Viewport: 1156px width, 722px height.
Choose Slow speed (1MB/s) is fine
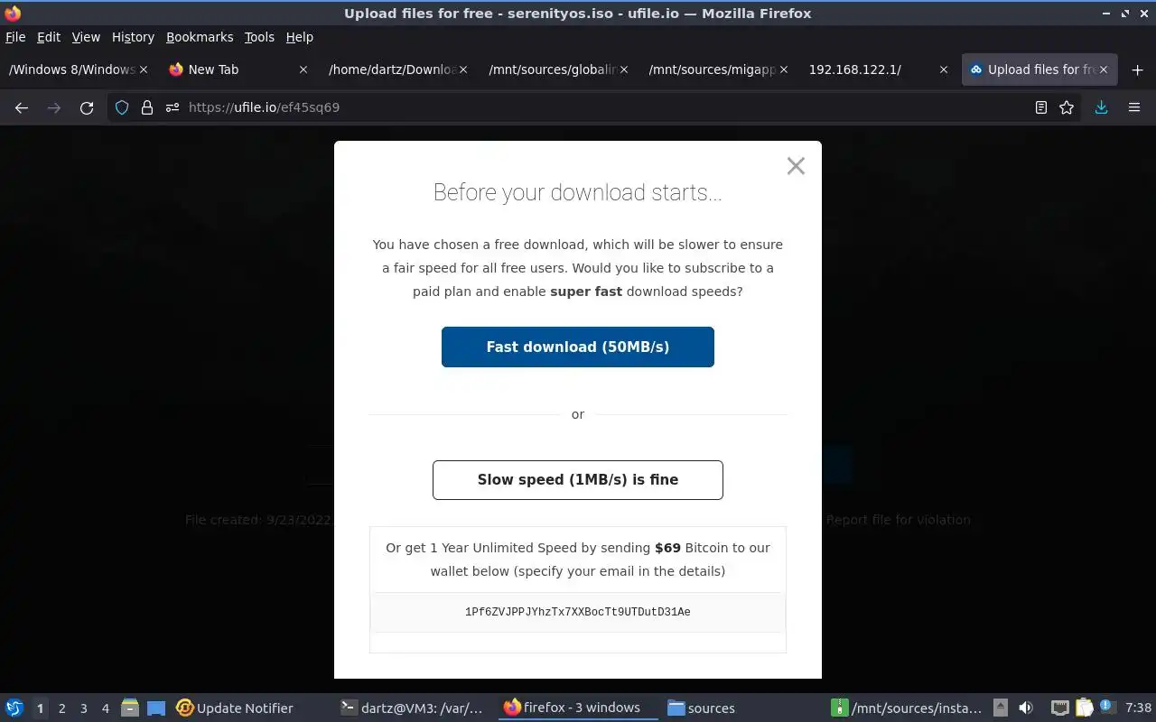[578, 479]
